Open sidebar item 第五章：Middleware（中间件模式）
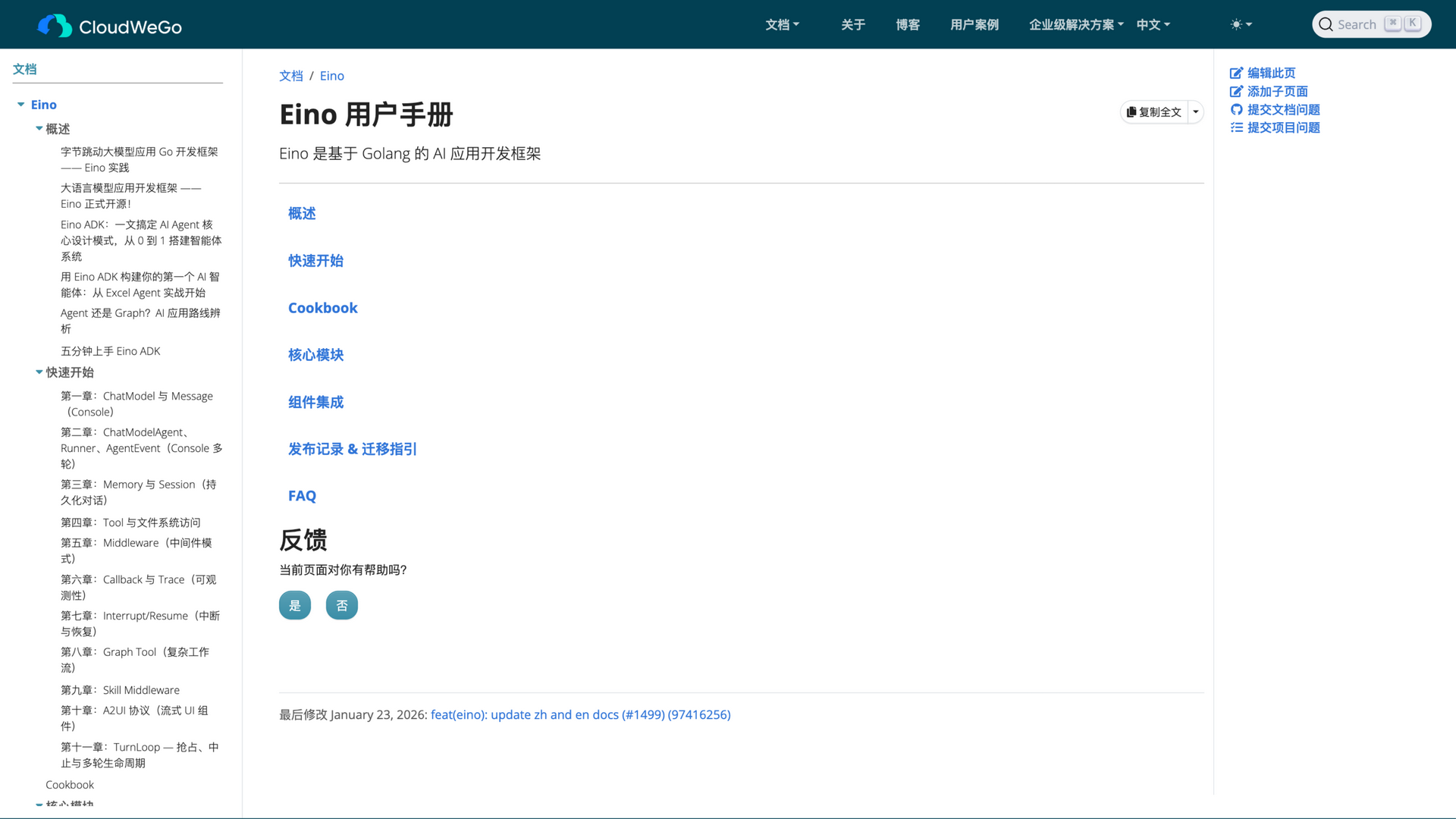 [136, 551]
